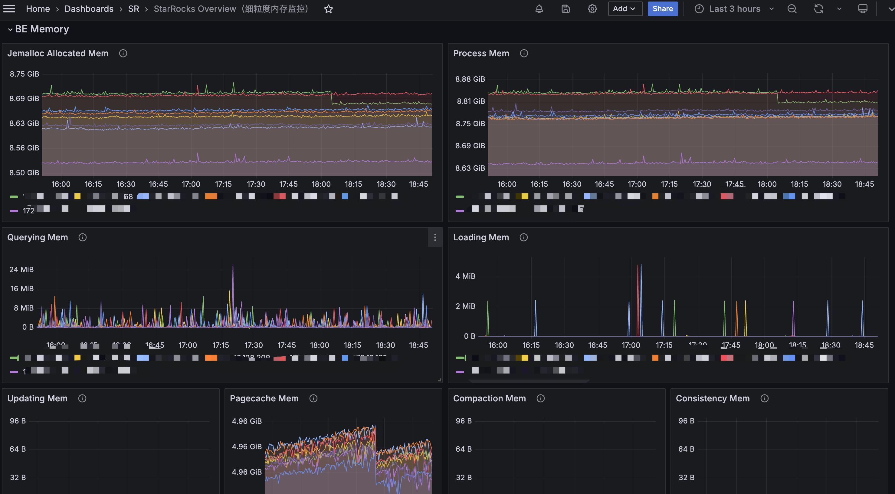Refresh the dashboard
This screenshot has width=895, height=494.
818,9
